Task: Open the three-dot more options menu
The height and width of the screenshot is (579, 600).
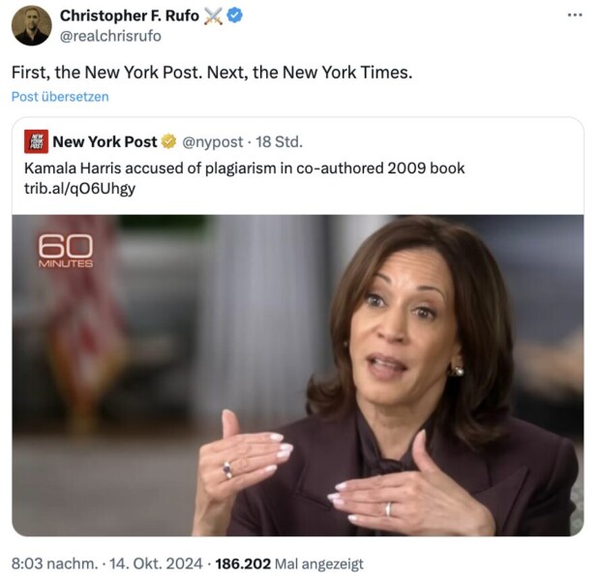Action: coord(575,15)
